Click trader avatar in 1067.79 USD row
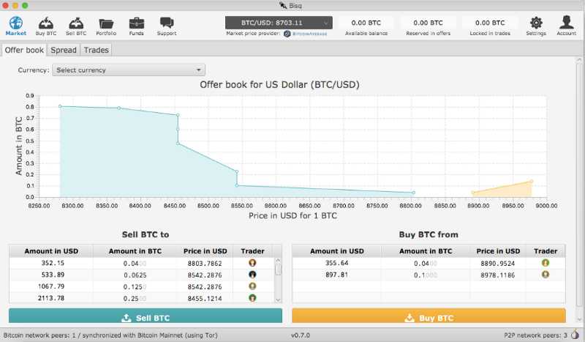This screenshot has width=585, height=342. tap(252, 286)
